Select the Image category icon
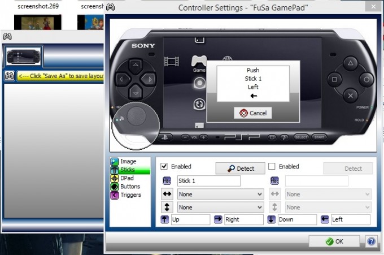 point(115,162)
